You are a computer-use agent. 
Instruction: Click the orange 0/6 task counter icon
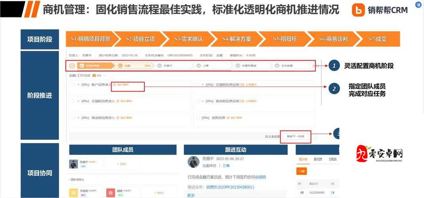pos(94,76)
